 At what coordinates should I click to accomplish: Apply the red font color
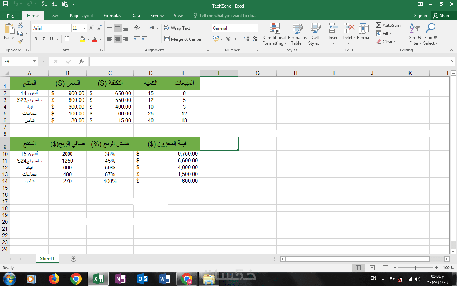pos(95,39)
